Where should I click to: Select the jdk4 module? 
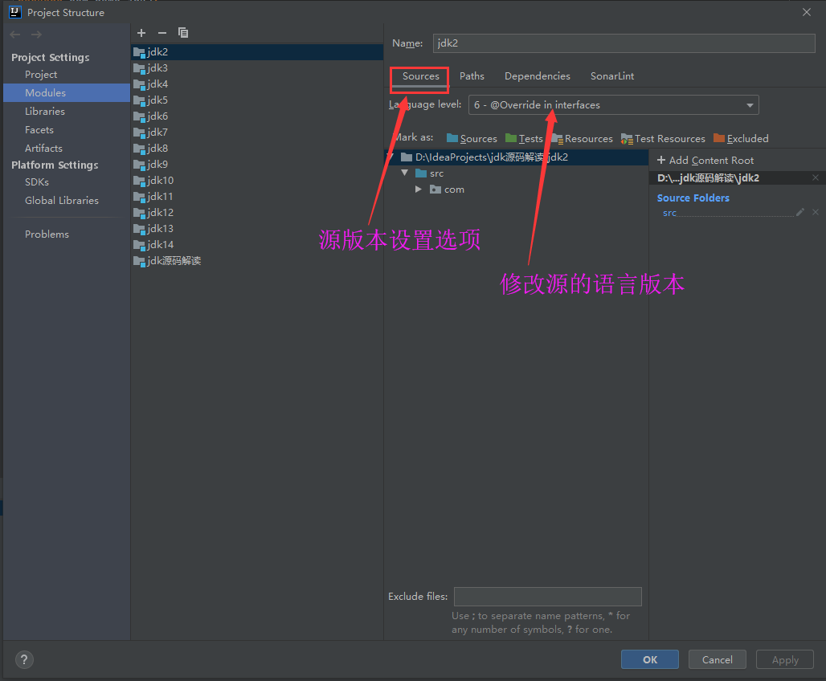(x=256, y=84)
